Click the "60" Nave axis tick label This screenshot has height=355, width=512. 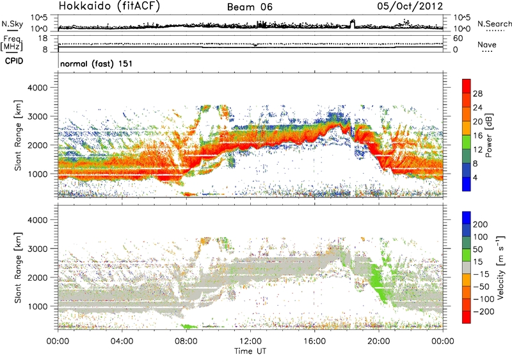click(458, 38)
